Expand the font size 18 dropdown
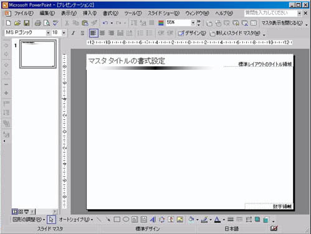The height and width of the screenshot is (234, 311). coord(64,33)
